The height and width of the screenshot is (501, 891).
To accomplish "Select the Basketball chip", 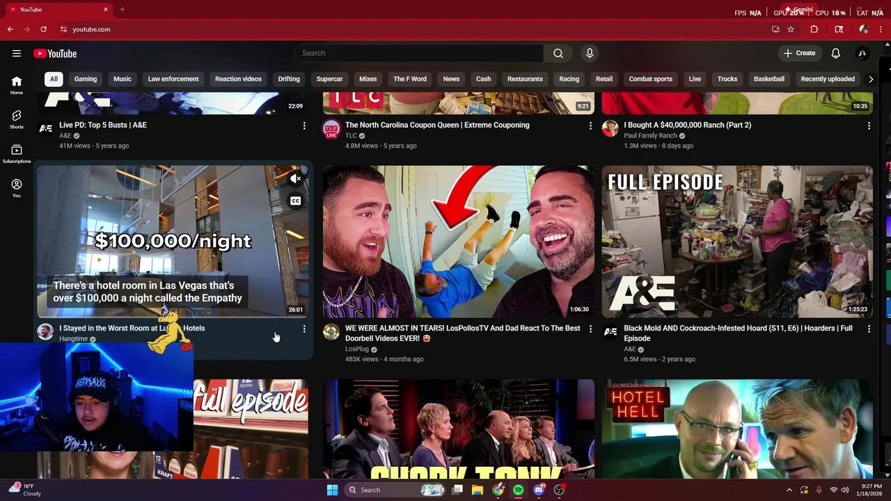I will [x=769, y=79].
